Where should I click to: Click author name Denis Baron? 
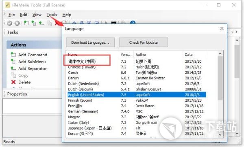(145, 106)
